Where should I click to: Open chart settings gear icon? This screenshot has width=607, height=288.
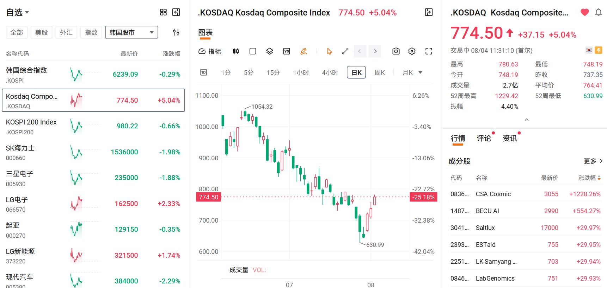(x=412, y=51)
